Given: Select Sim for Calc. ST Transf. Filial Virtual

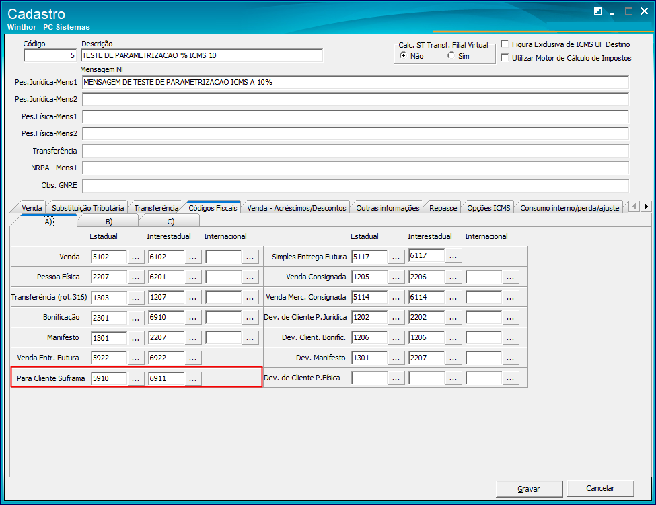Looking at the screenshot, I should (451, 56).
